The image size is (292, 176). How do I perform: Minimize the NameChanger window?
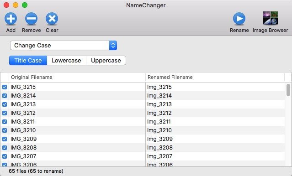(16, 5)
